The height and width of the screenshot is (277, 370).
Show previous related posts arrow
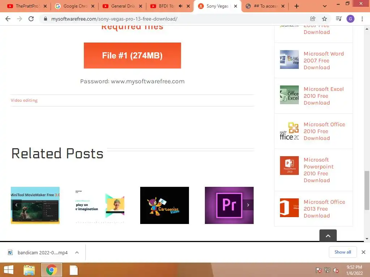coord(16,205)
